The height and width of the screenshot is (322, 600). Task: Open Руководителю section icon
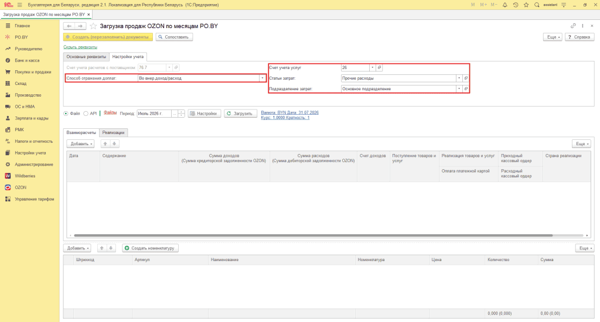pos(8,49)
